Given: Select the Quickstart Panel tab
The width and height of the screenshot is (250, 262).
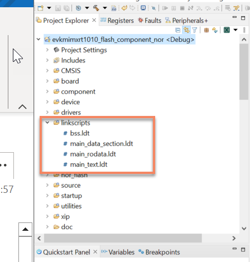Looking at the screenshot, I should click(x=64, y=252).
